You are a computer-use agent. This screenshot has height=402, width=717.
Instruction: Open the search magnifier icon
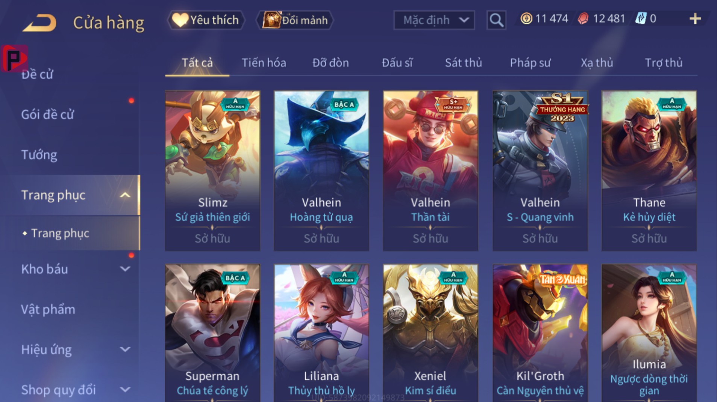click(496, 20)
